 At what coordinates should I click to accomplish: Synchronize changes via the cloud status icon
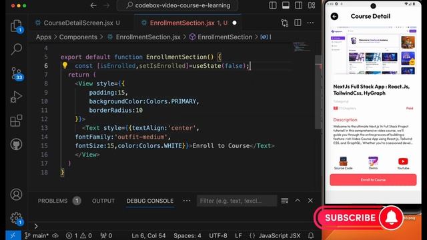point(55,235)
